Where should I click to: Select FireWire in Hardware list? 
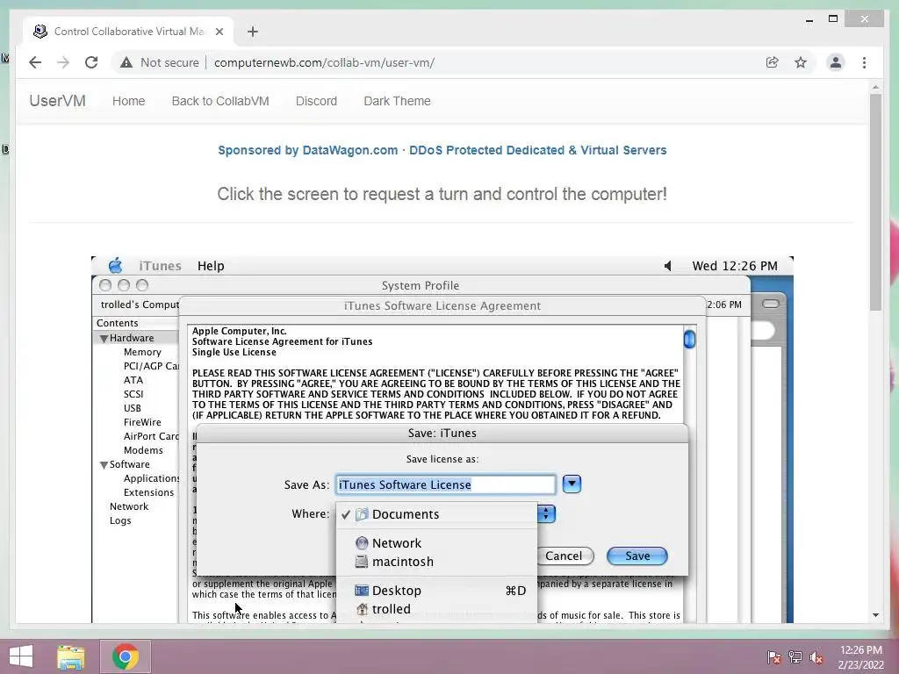click(142, 422)
